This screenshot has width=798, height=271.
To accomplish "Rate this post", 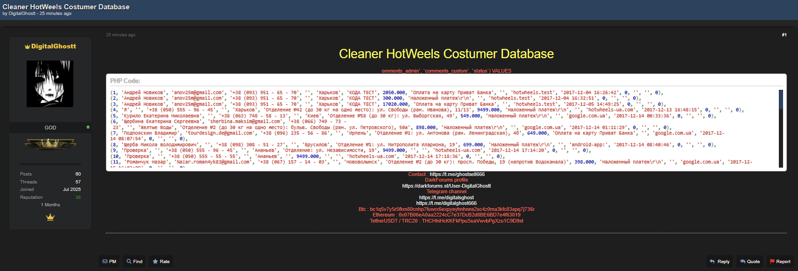I will point(161,261).
